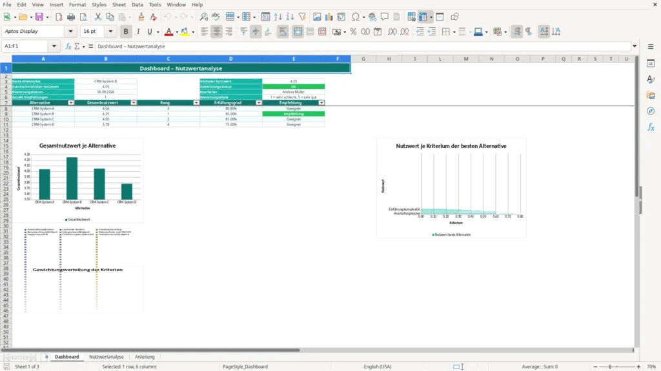The width and height of the screenshot is (661, 371).
Task: Click Add Decimal Place icon
Action: tap(392, 32)
